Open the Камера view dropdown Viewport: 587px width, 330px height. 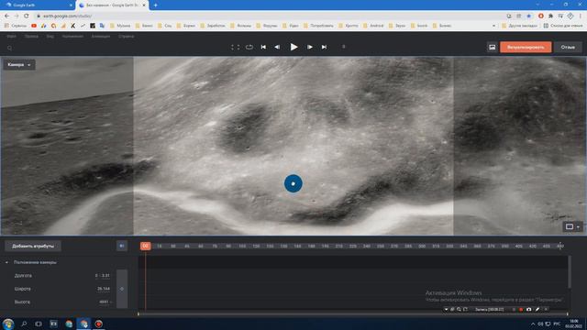point(19,65)
